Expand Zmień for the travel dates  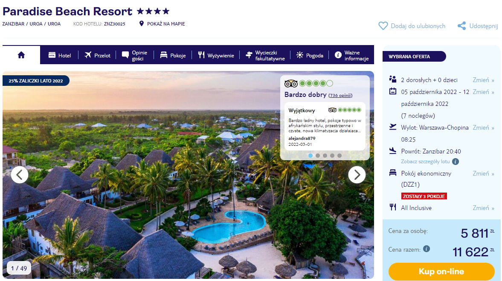(483, 92)
